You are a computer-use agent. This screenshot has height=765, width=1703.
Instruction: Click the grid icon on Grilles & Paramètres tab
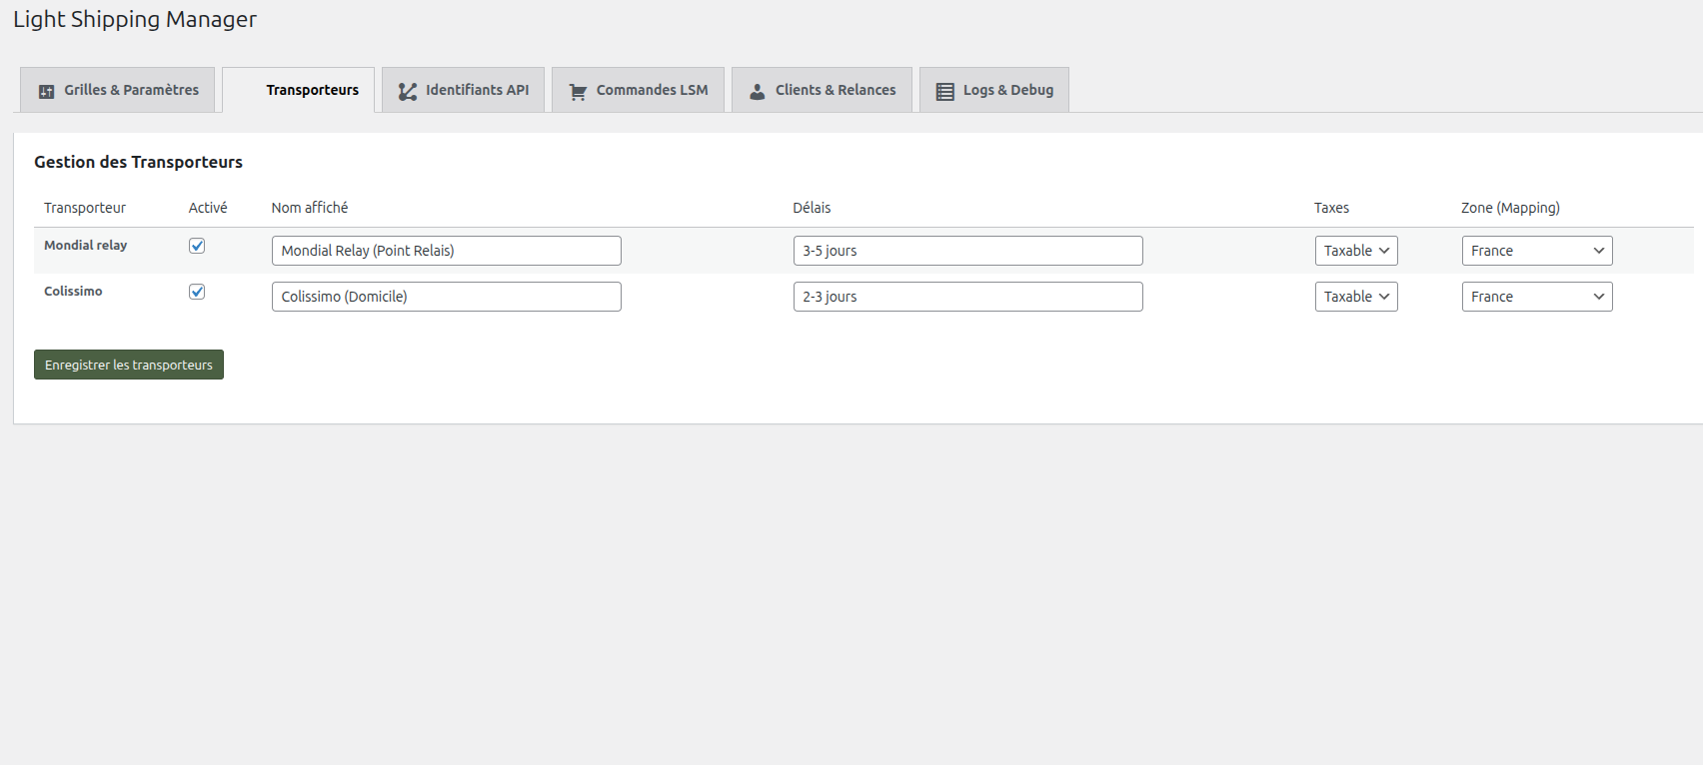click(46, 91)
